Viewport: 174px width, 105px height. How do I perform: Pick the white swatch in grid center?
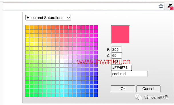coord(62,61)
